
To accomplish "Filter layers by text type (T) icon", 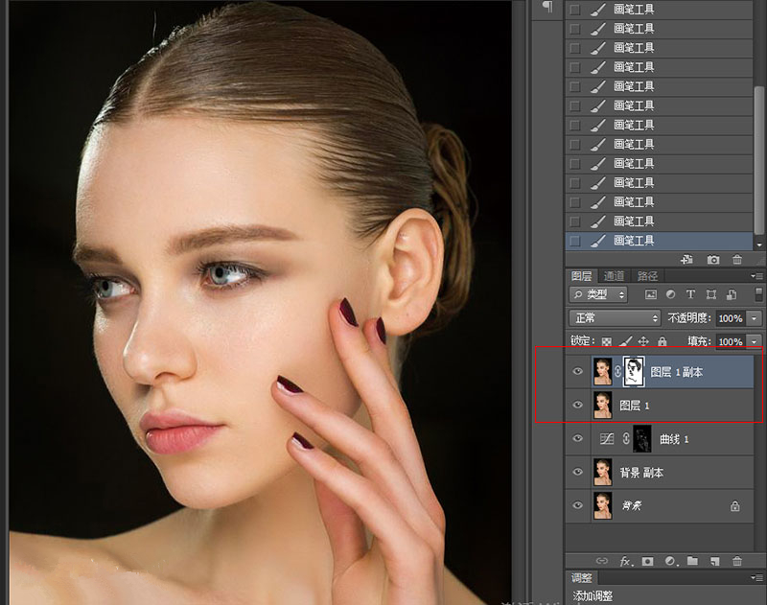I will pyautogui.click(x=690, y=294).
